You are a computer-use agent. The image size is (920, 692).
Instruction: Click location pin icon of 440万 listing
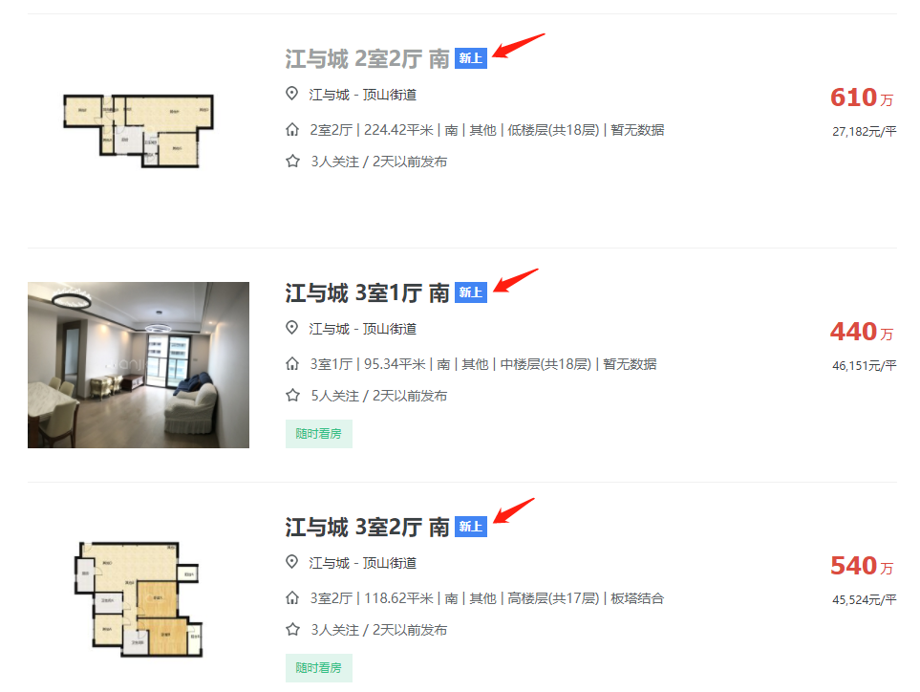click(291, 328)
